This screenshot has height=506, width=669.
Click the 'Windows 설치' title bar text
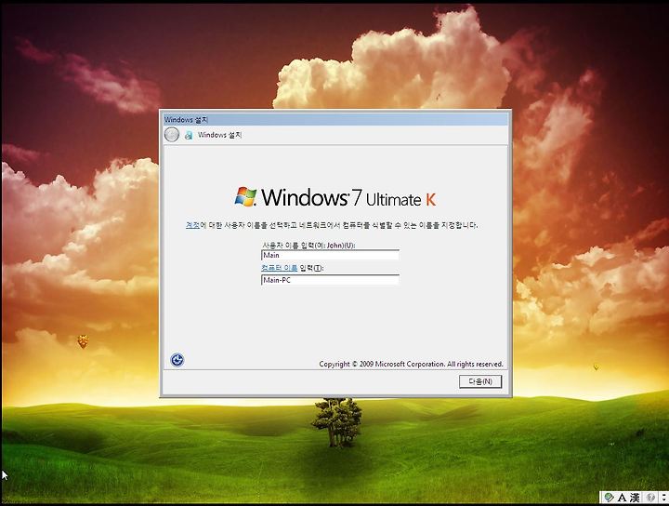pyautogui.click(x=186, y=120)
